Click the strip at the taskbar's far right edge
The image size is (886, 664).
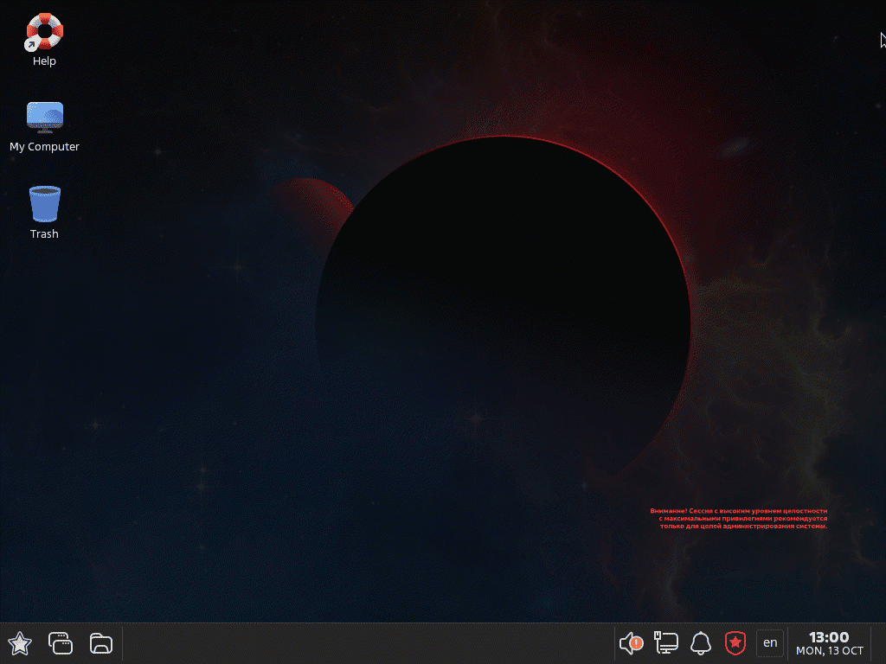coord(880,643)
